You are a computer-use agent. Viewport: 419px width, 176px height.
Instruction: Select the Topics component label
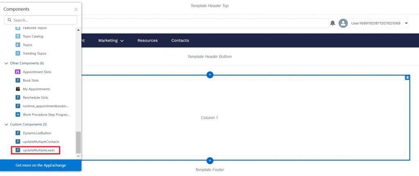pyautogui.click(x=27, y=45)
